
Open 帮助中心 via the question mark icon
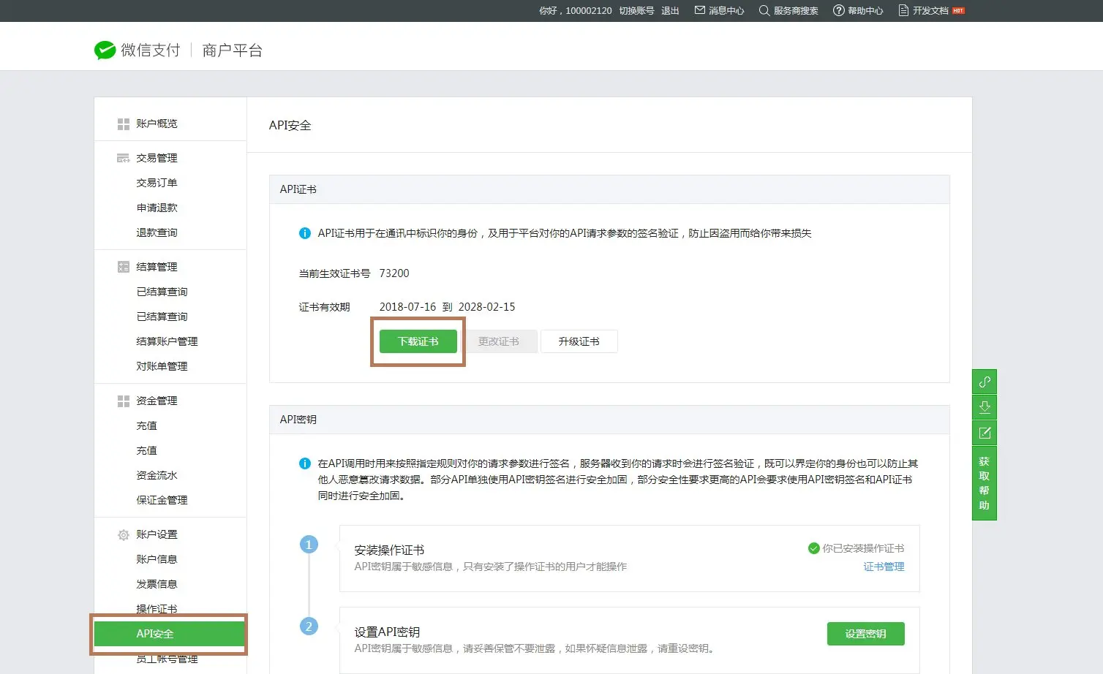[839, 10]
